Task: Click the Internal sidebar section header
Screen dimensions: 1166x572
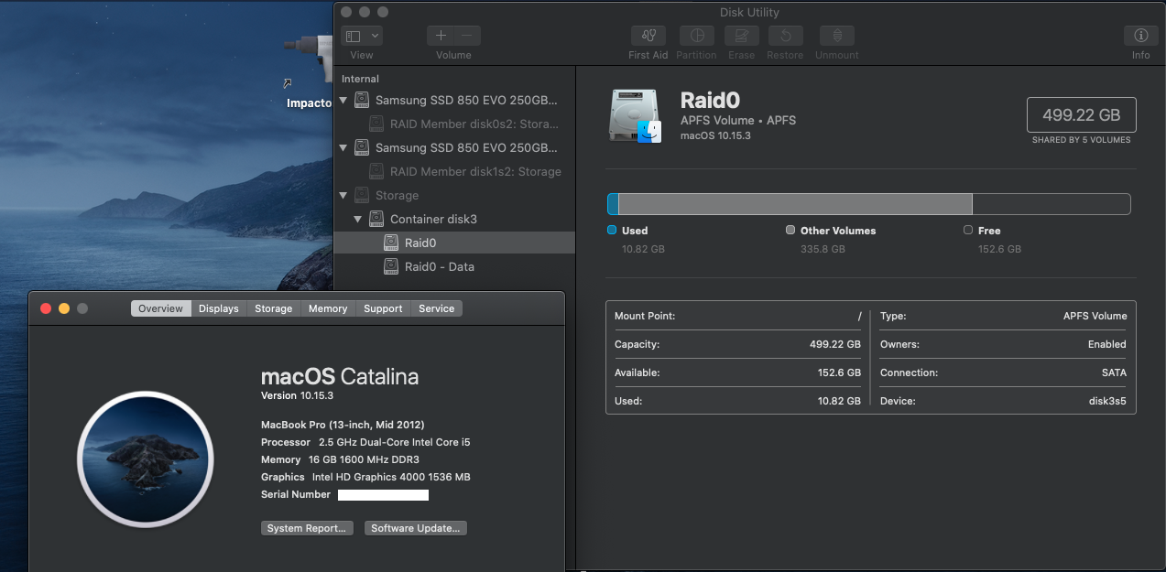Action: point(360,79)
